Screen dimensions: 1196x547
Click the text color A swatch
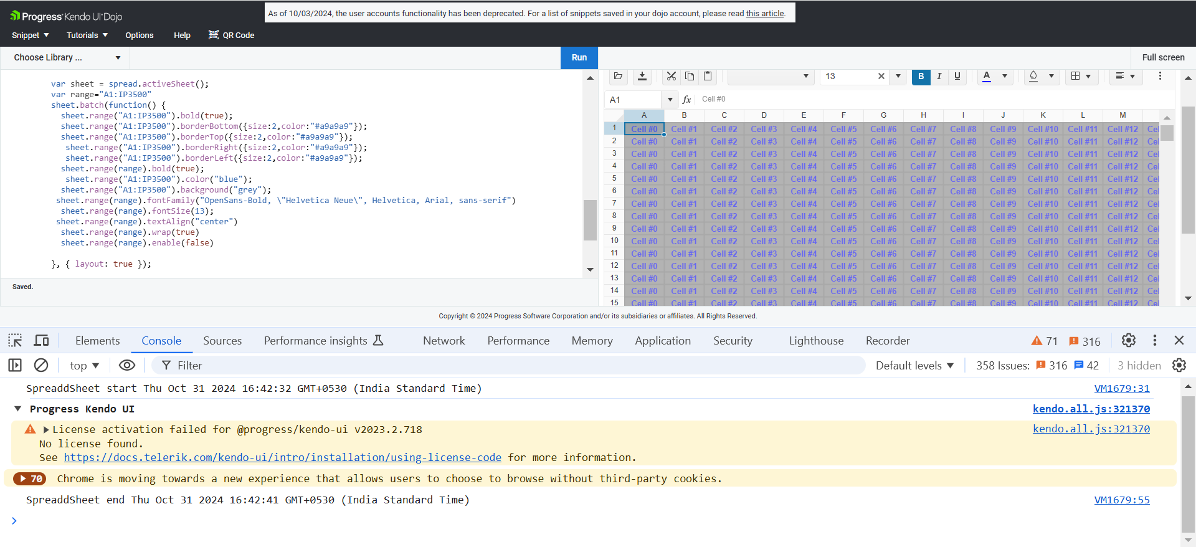tap(987, 76)
